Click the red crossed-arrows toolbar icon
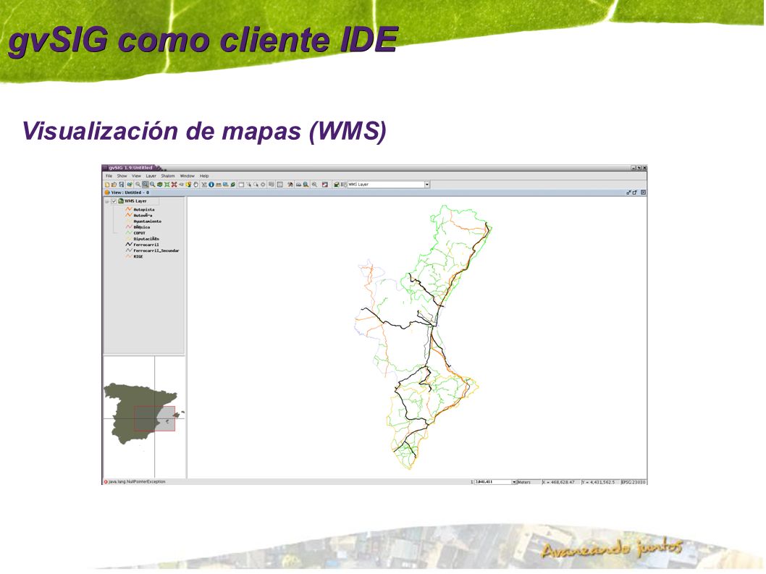Screen dimensions: 766x574 coord(174,185)
